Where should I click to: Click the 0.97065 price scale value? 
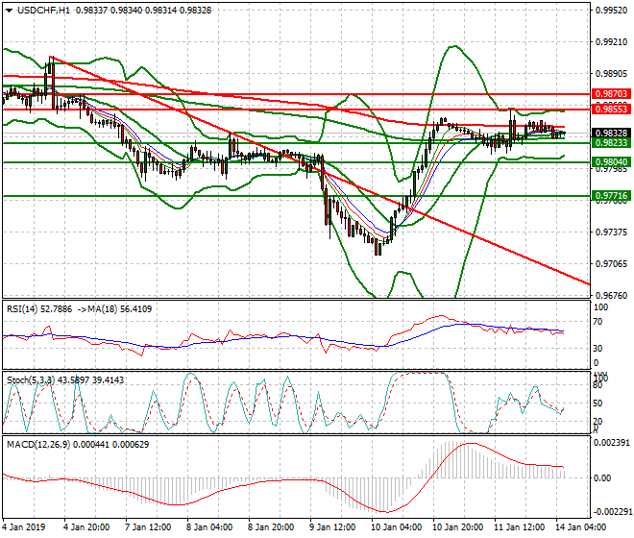(x=611, y=264)
